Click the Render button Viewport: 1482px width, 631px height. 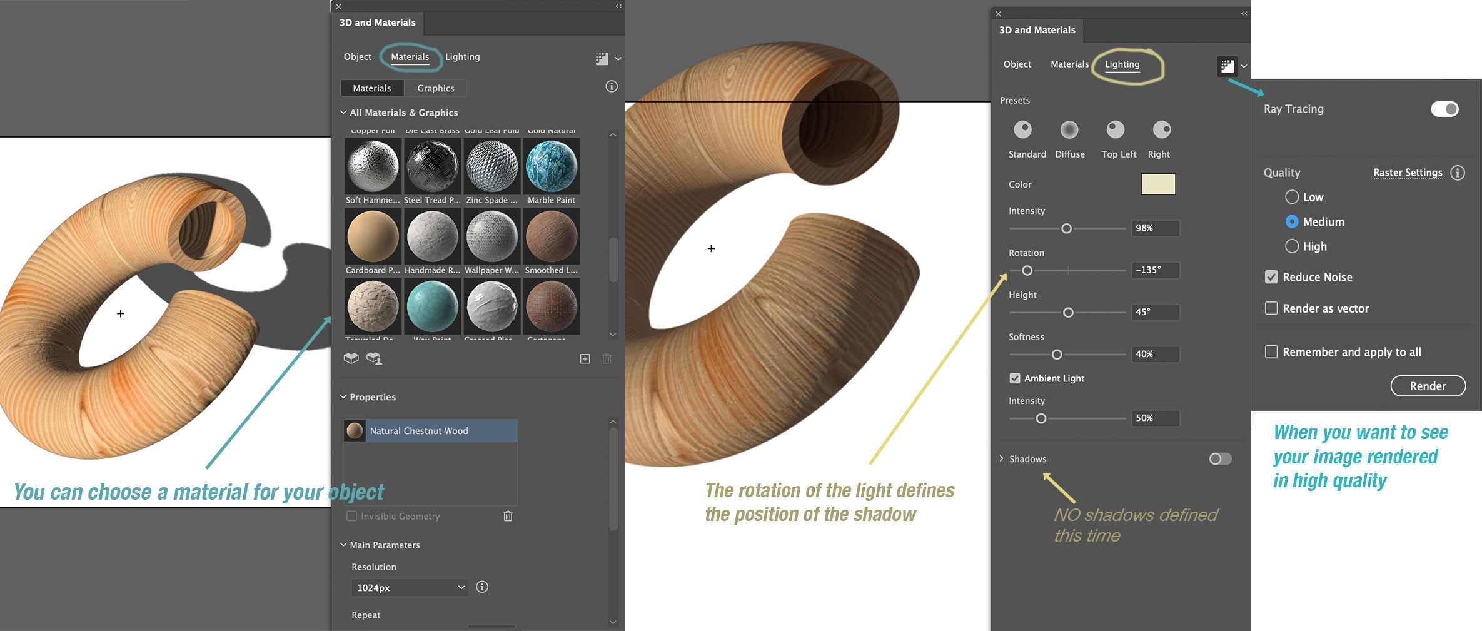click(x=1428, y=386)
